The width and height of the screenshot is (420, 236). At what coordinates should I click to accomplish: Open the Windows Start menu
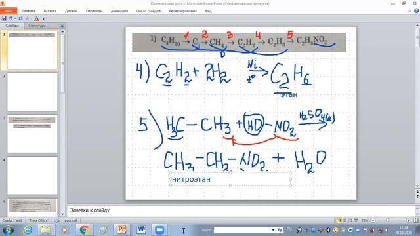point(8,230)
